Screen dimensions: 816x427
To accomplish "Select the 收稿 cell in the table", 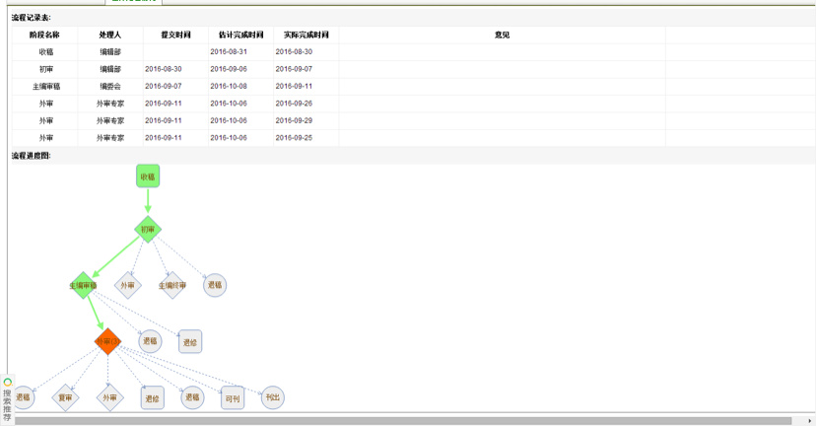I will pyautogui.click(x=45, y=52).
